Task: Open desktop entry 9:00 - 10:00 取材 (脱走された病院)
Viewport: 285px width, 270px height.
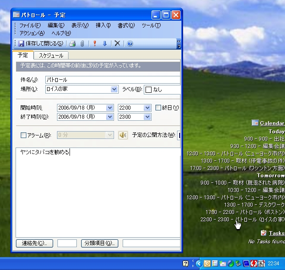Action: [x=243, y=182]
